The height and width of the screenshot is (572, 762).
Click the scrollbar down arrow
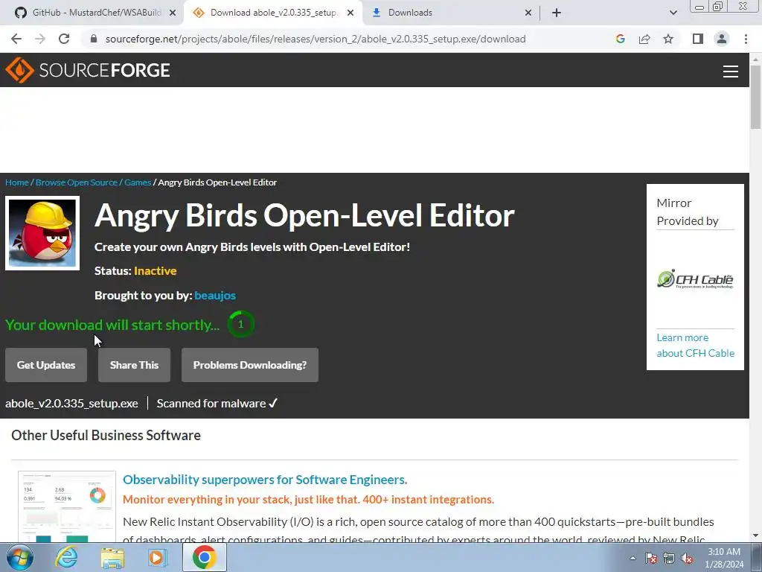755,536
